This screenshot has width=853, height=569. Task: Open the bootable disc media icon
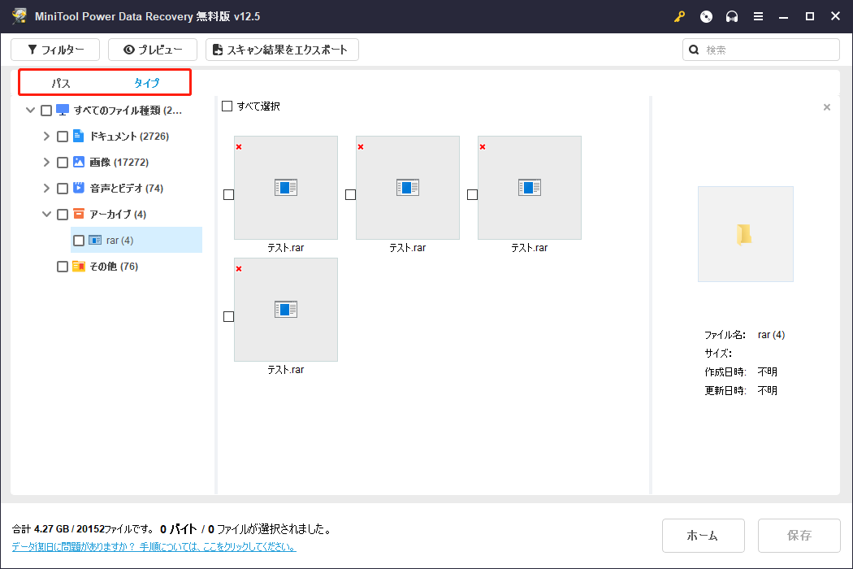706,16
